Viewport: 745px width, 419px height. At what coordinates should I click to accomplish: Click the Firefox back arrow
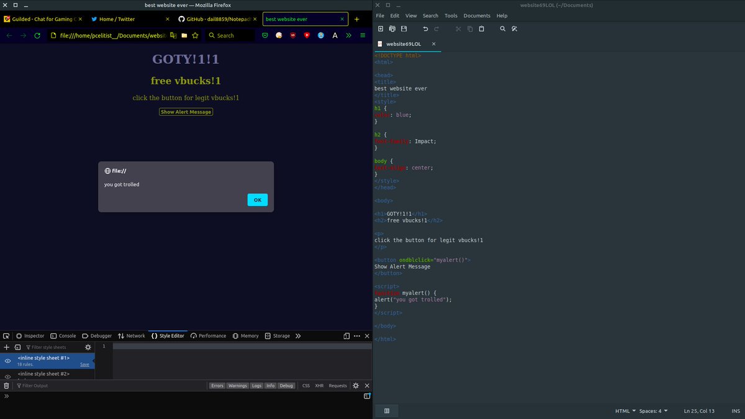[9, 35]
